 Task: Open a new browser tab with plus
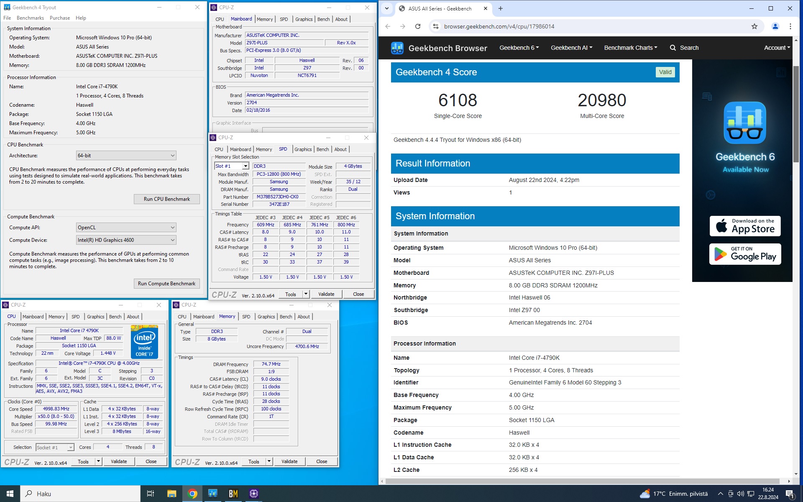[501, 8]
